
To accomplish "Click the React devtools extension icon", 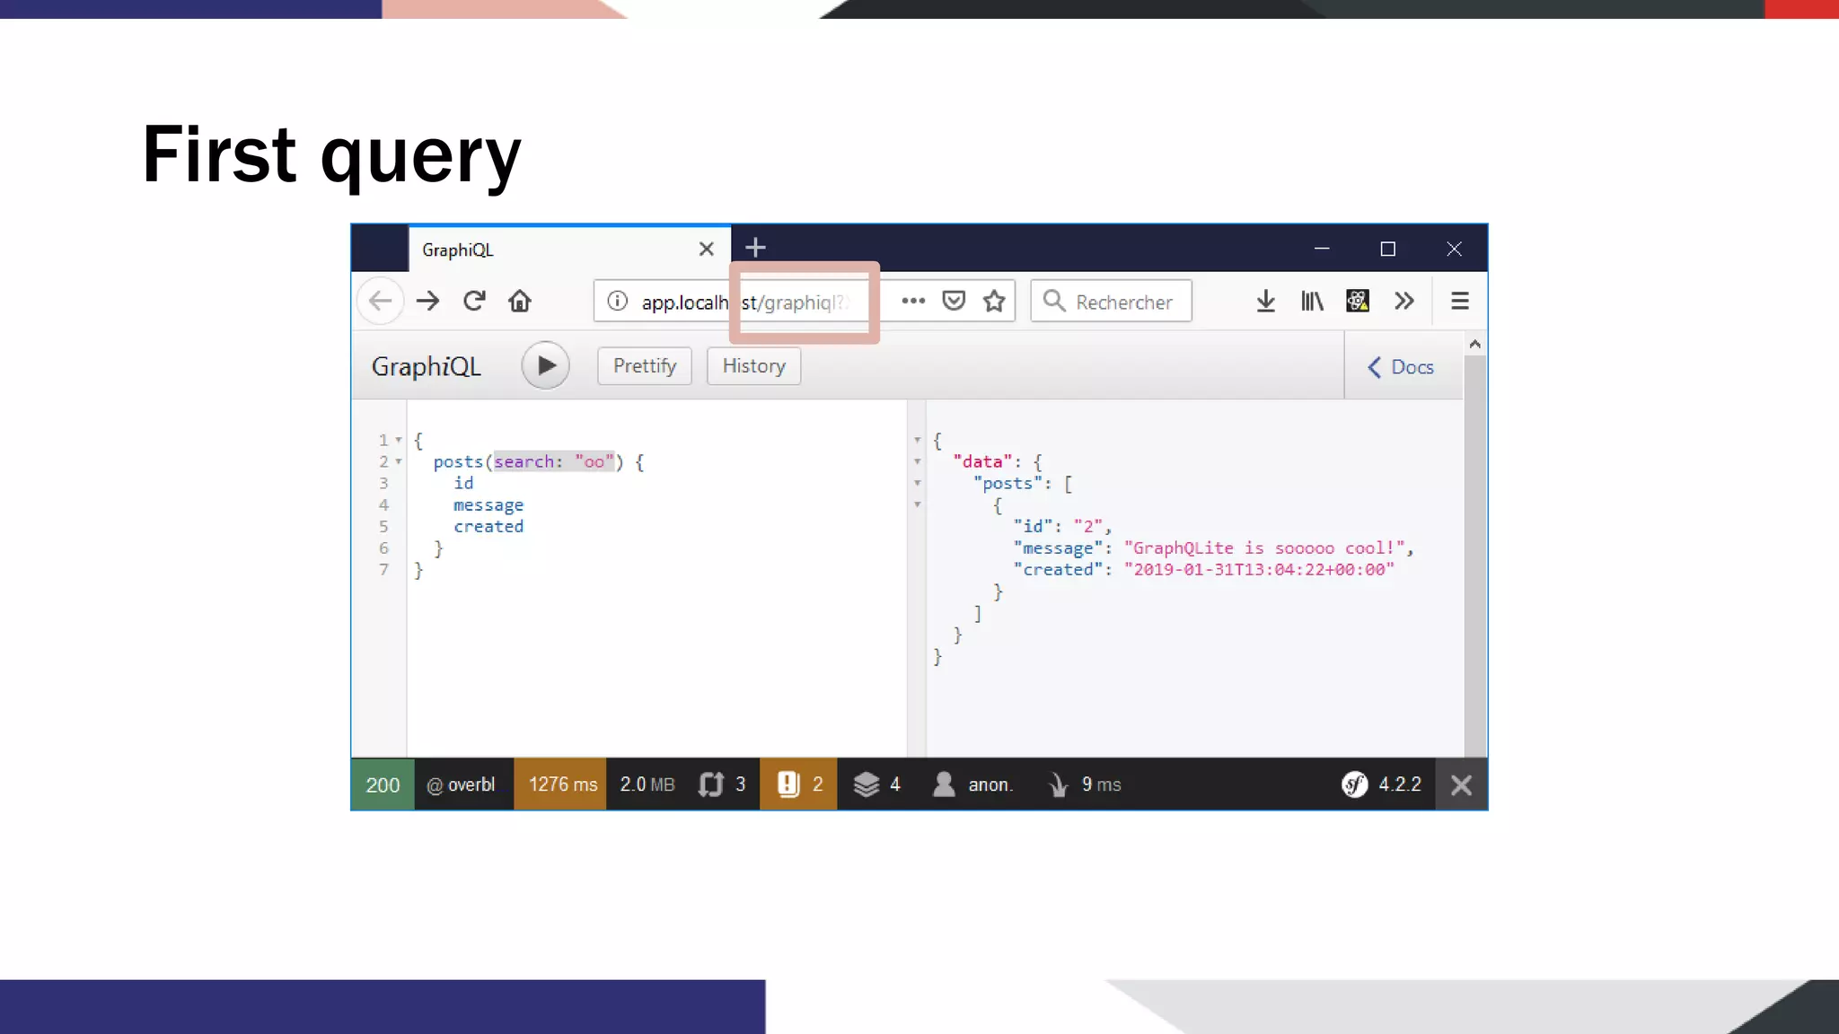I will 1358,301.
